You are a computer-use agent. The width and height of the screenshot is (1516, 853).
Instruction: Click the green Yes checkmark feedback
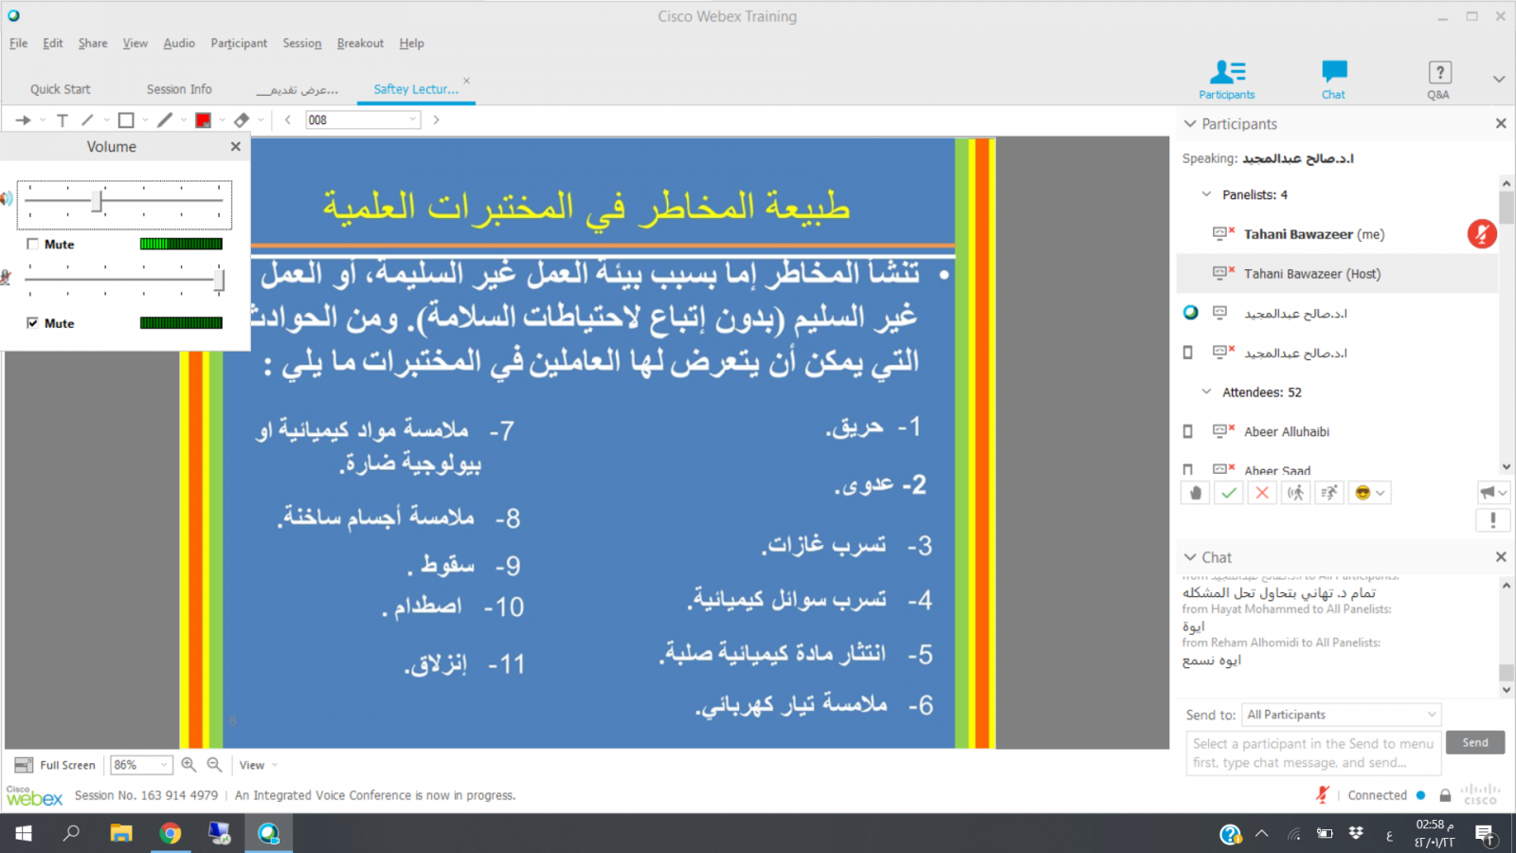(x=1229, y=493)
